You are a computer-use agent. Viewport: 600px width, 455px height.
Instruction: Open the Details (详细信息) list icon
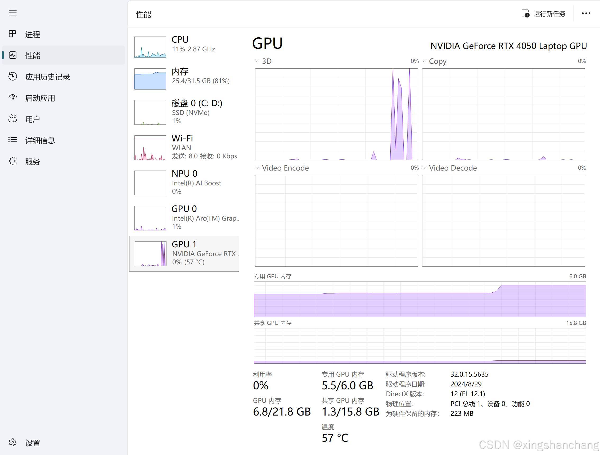(x=12, y=140)
